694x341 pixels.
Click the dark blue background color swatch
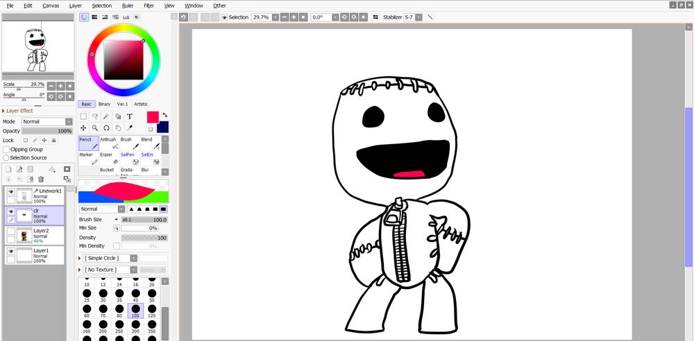click(x=164, y=127)
